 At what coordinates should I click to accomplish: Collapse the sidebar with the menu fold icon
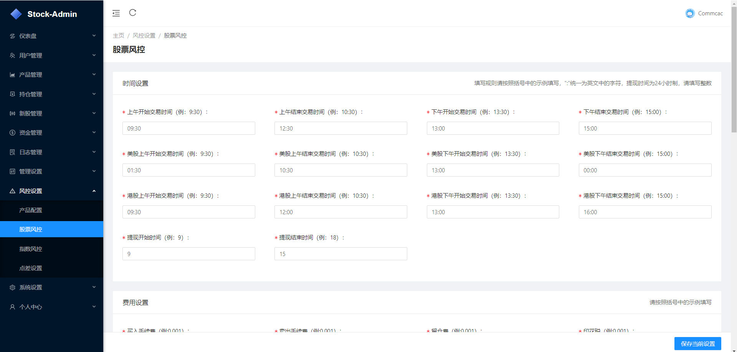point(116,13)
